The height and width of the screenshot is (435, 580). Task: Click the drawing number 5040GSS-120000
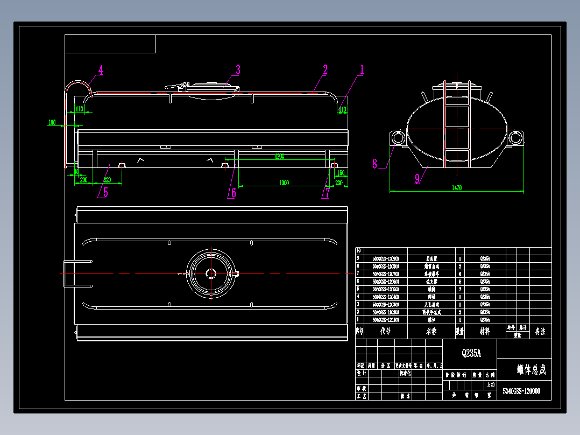tap(521, 391)
